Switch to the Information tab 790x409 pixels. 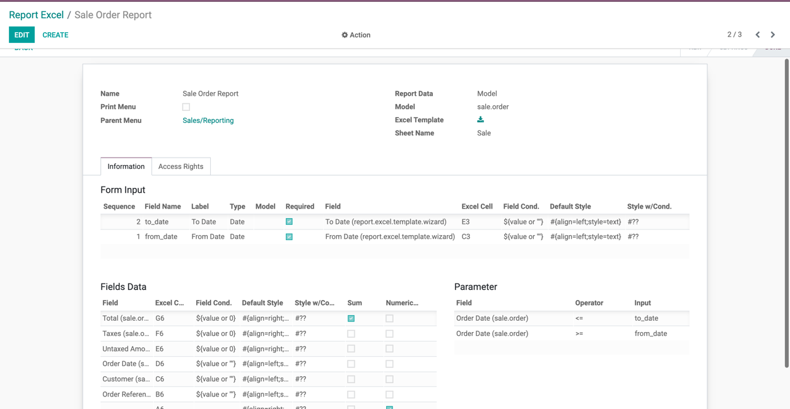point(126,166)
